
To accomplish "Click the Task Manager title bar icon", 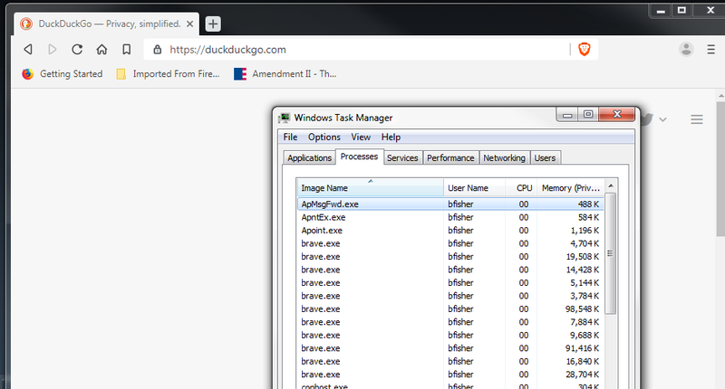I will tap(285, 118).
